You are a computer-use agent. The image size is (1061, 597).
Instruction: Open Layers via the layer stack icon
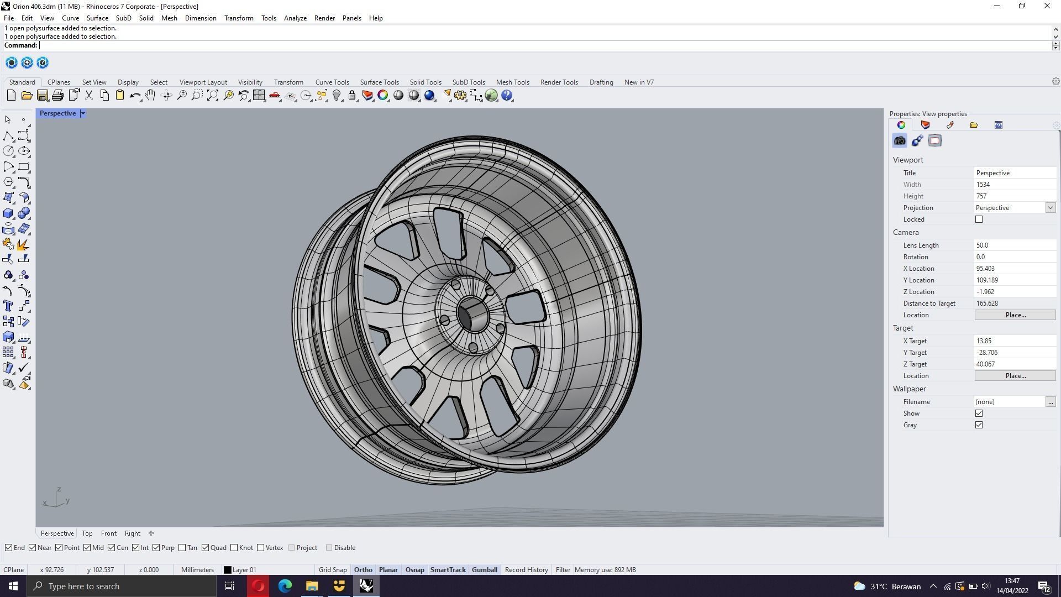click(x=367, y=96)
